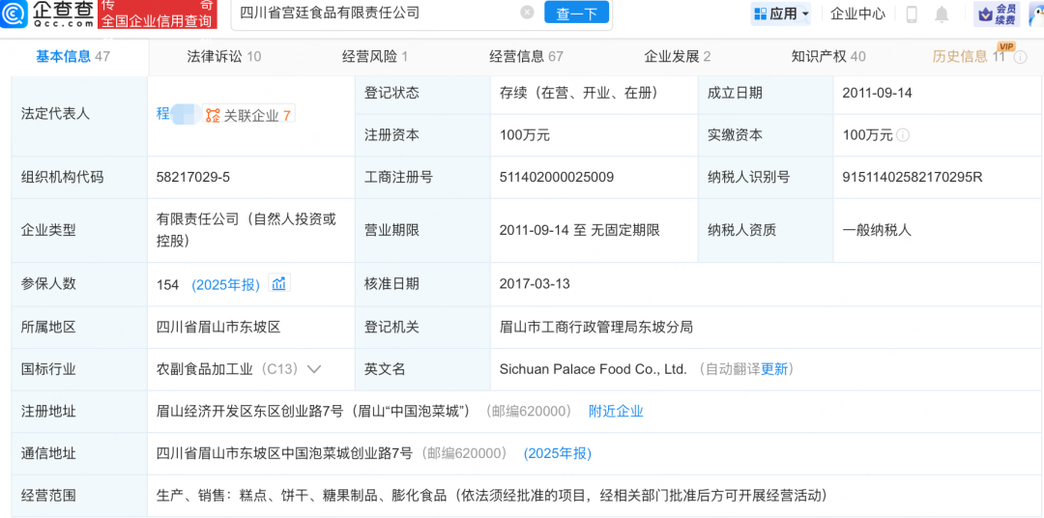The width and height of the screenshot is (1044, 518).
Task: Click establishment date 2011-09-14
Action: 877,93
